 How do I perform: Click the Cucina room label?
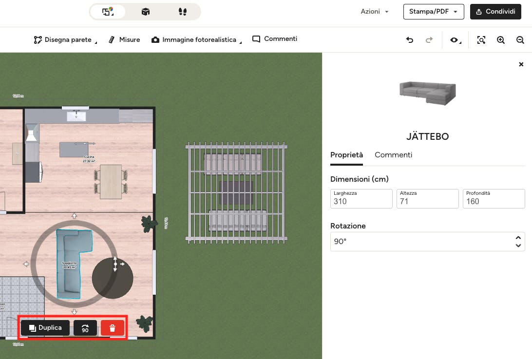coord(89,159)
